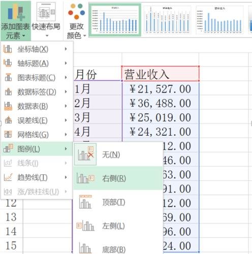
Task: Select row header 14
Action: click(11, 231)
